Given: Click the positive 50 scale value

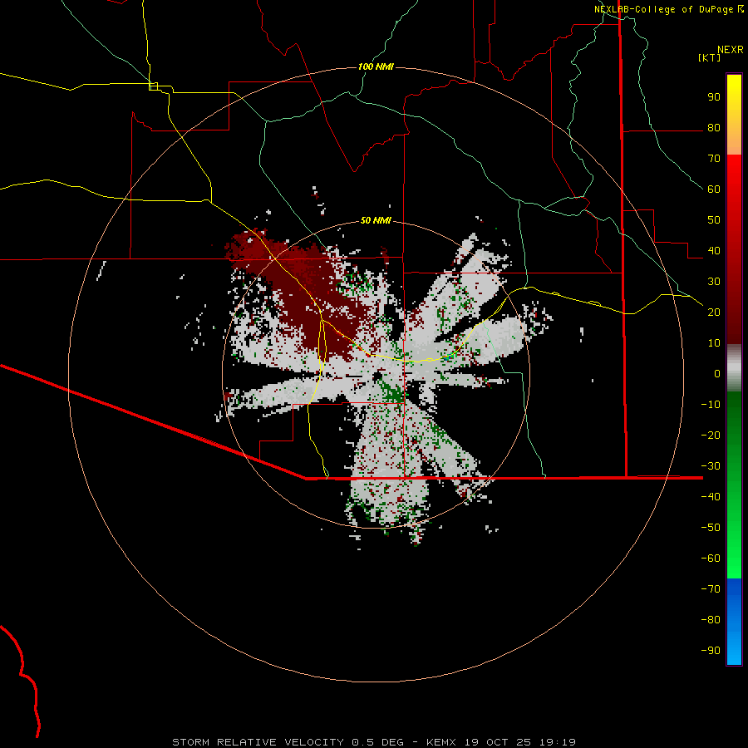Looking at the screenshot, I should tap(714, 220).
